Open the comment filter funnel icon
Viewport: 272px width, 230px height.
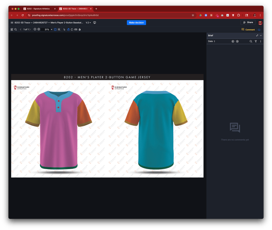[x=256, y=41]
